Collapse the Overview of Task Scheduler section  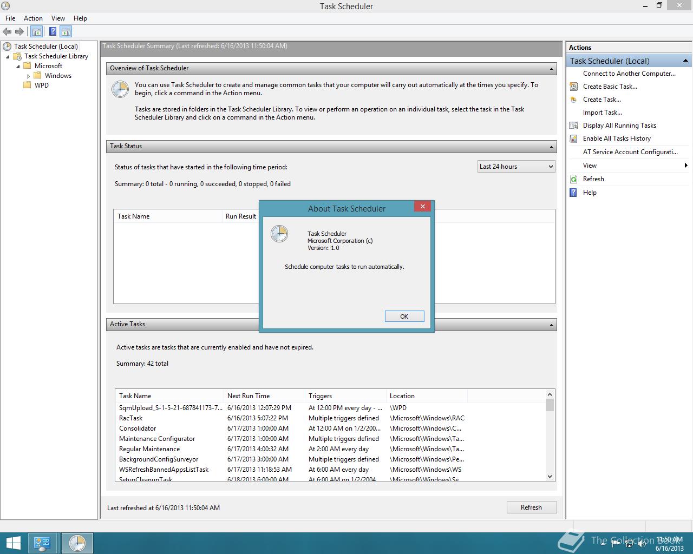coord(552,69)
